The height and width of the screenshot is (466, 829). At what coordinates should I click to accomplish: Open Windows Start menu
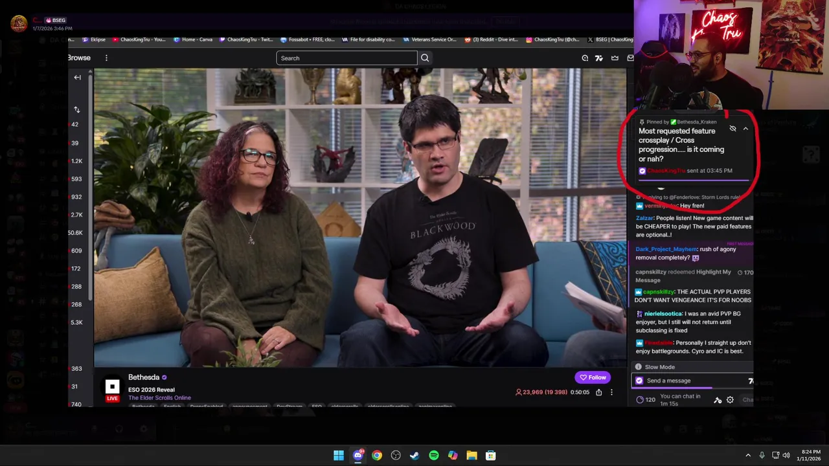339,456
